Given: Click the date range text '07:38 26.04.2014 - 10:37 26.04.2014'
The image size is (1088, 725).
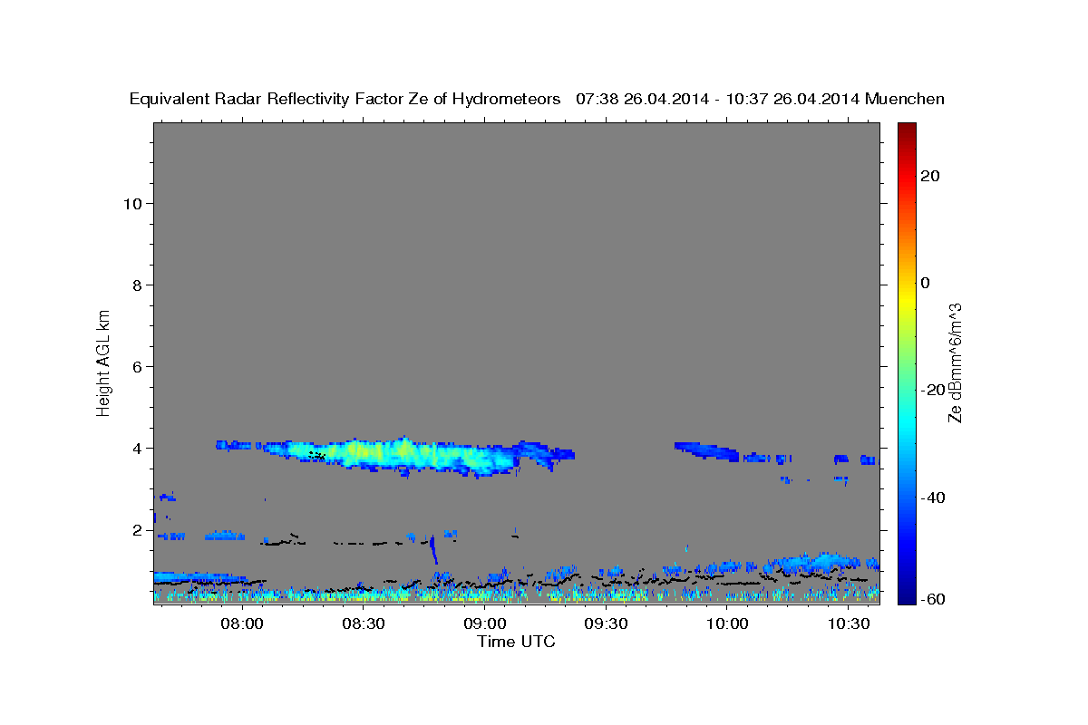Looking at the screenshot, I should point(718,100).
